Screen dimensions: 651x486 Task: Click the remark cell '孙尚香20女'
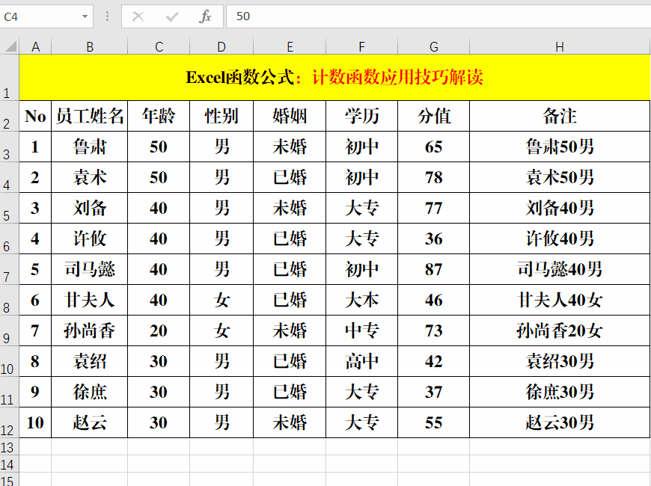560,330
